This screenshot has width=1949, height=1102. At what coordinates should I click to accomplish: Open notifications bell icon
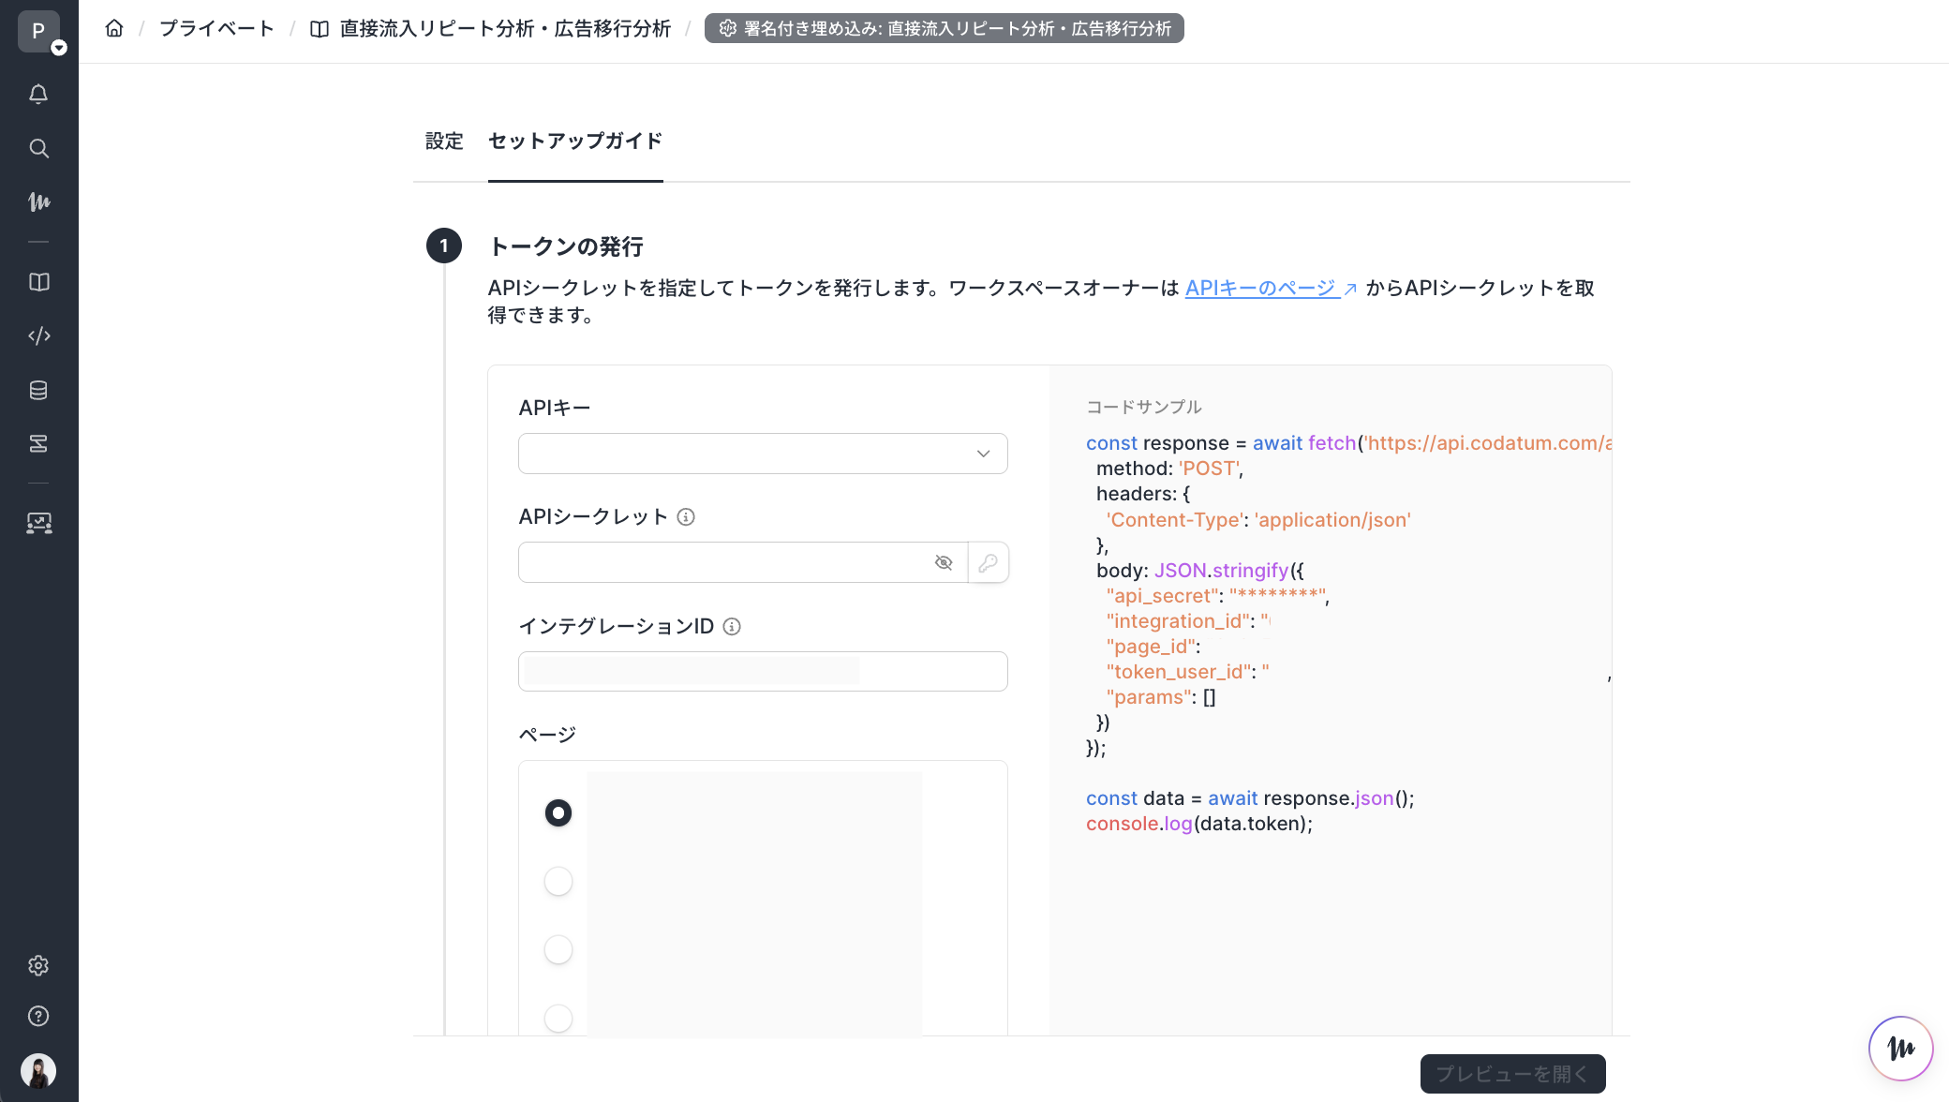38,94
